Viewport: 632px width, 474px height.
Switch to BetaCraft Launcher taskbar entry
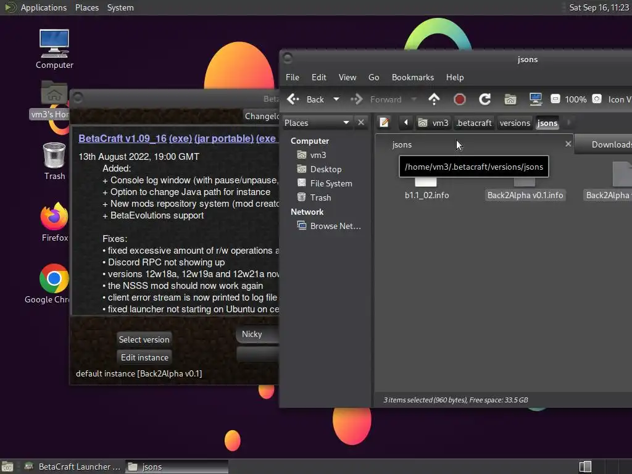(73, 467)
